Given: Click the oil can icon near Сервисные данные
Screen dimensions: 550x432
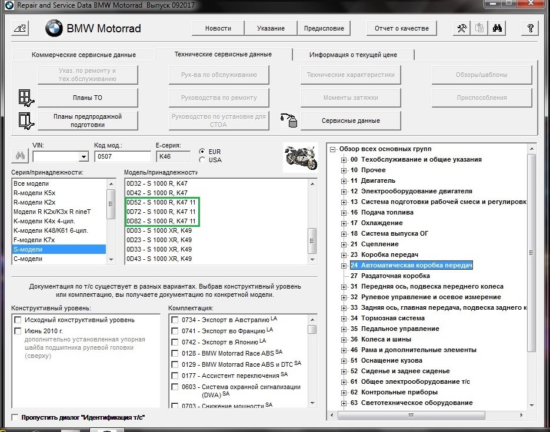Looking at the screenshot, I should tap(289, 120).
